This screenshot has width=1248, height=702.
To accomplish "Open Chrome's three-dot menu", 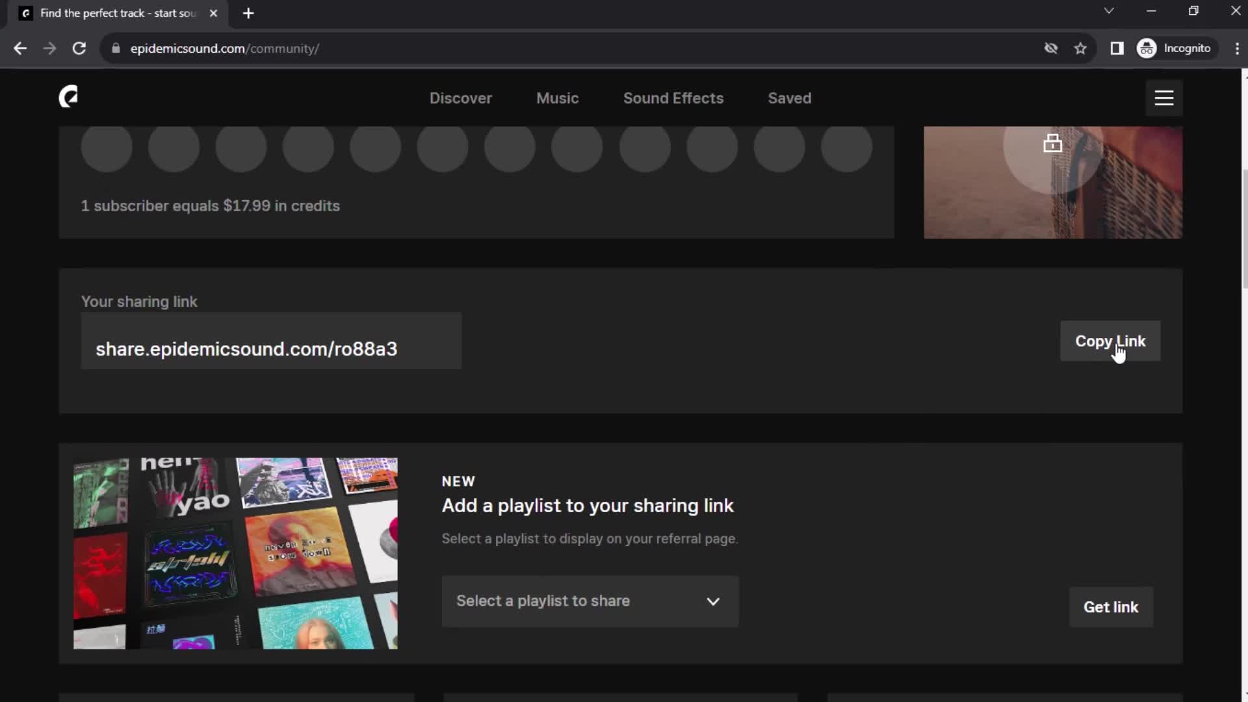I will (1236, 48).
